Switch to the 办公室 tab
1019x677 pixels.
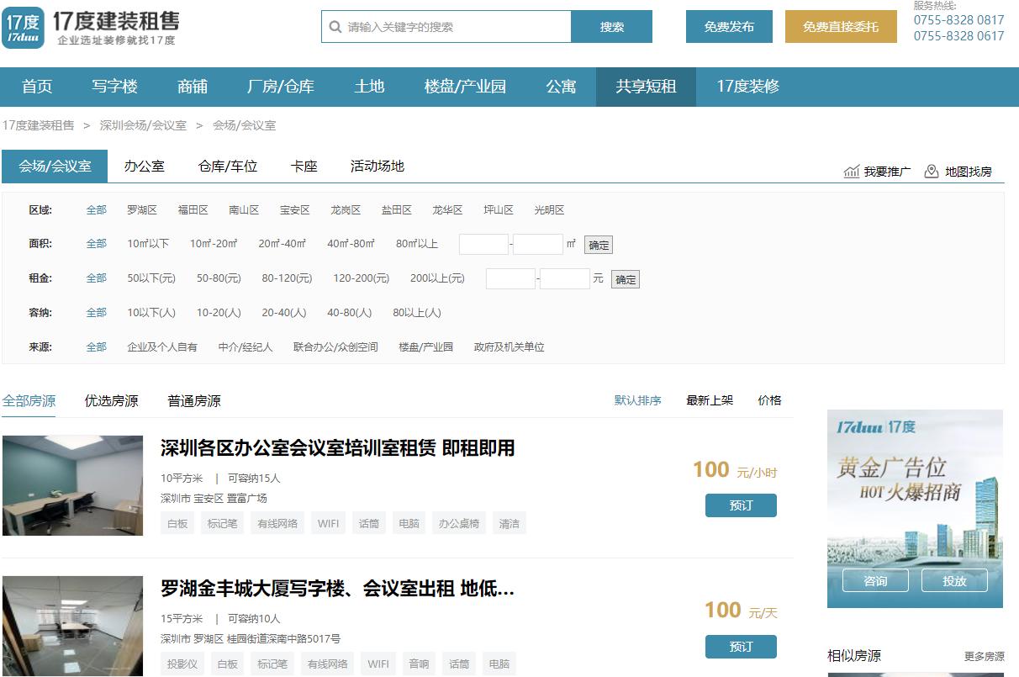coord(143,166)
